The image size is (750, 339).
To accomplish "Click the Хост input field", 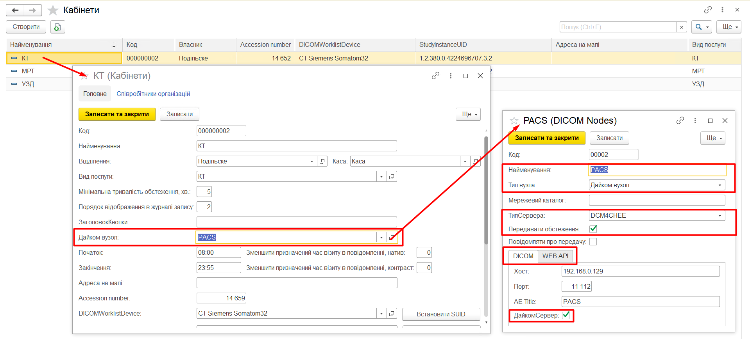I will click(x=640, y=271).
